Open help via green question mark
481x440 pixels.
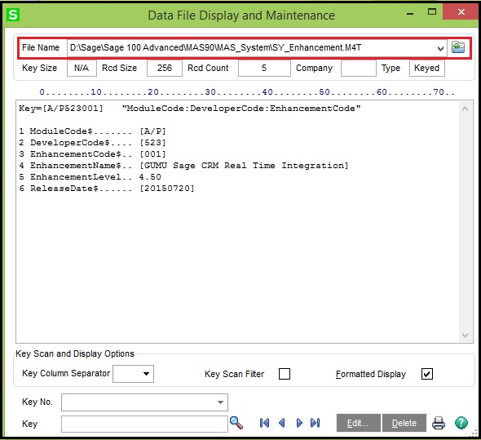click(x=461, y=423)
